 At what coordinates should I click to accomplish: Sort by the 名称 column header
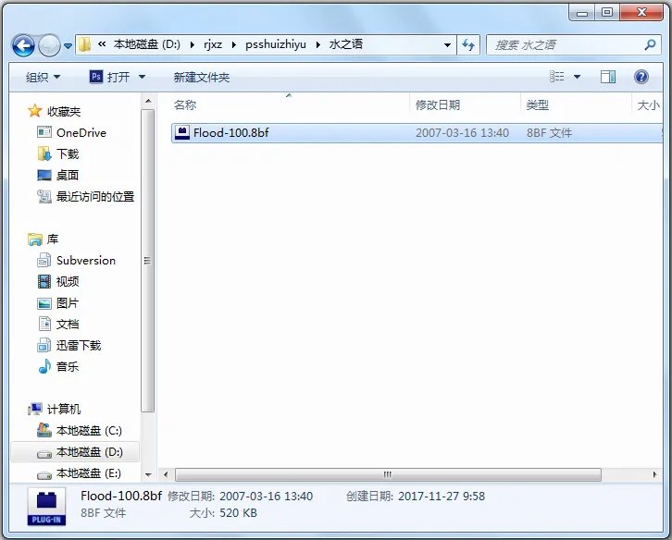coord(185,105)
